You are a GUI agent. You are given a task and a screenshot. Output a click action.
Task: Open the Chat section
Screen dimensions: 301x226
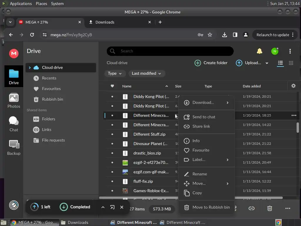coord(14,124)
